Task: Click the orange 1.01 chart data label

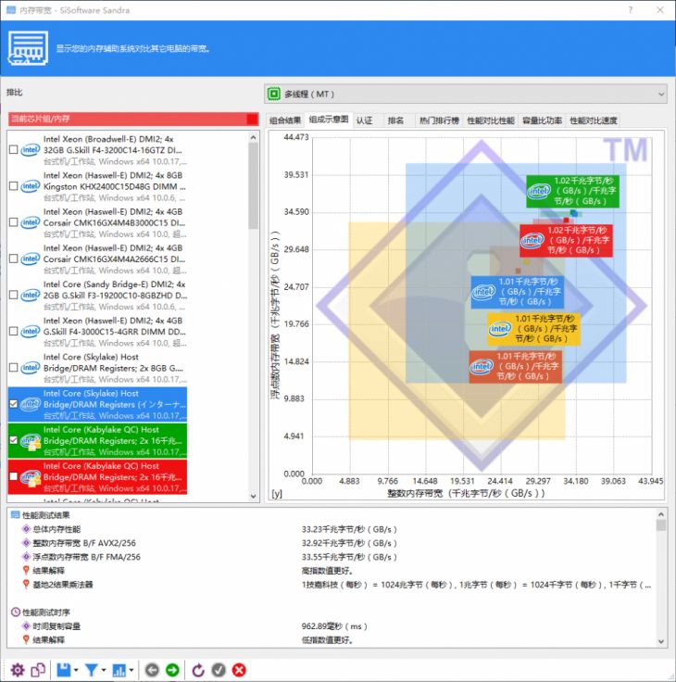Action: pos(516,367)
